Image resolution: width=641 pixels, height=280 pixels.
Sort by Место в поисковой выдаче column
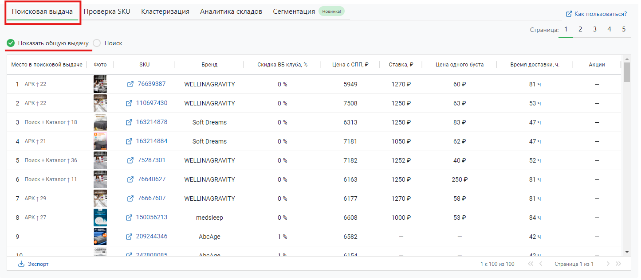[47, 65]
